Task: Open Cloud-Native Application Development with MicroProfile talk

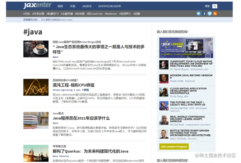Action: pyautogui.click(x=188, y=91)
